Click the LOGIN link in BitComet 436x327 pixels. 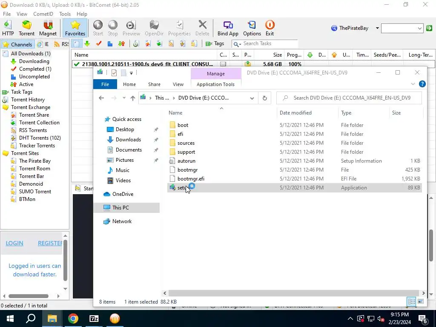(x=14, y=243)
